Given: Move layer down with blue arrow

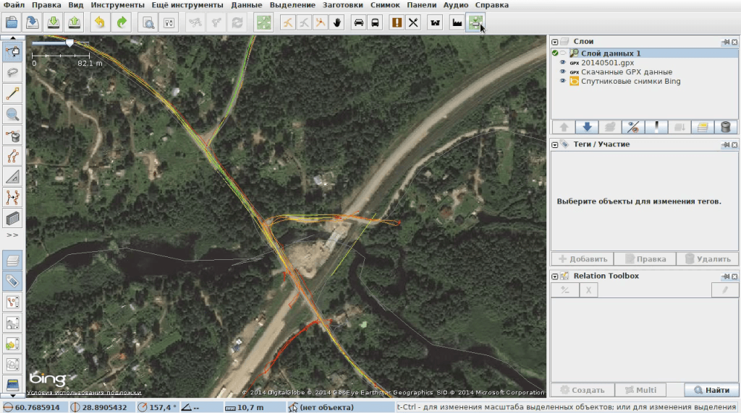Looking at the screenshot, I should pyautogui.click(x=586, y=127).
